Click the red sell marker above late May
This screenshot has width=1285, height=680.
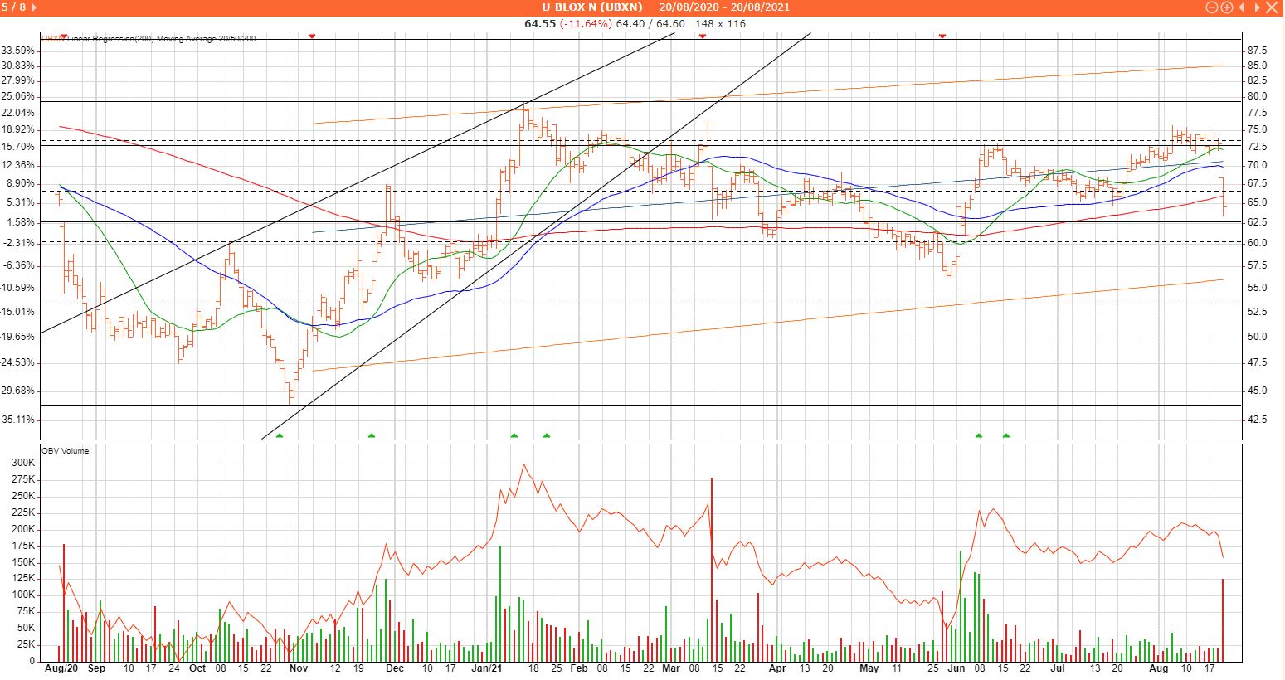tap(942, 36)
